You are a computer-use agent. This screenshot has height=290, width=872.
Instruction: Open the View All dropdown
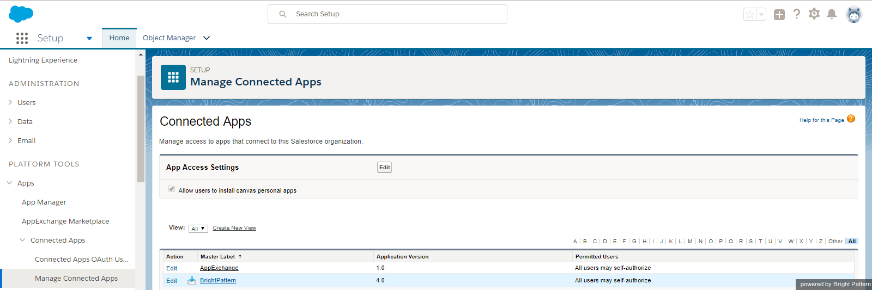point(198,229)
